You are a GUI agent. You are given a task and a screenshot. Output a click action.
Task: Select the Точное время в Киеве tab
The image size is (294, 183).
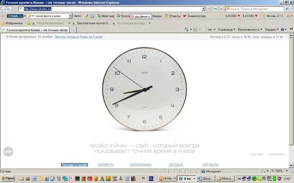click(x=35, y=30)
